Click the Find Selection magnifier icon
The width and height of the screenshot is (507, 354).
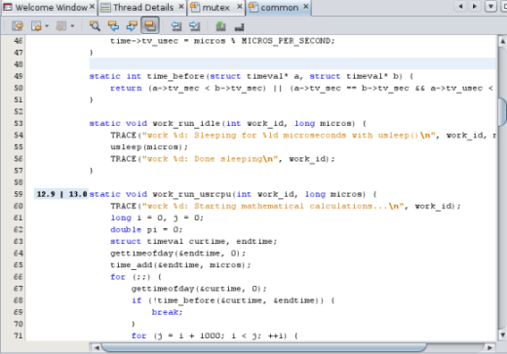pos(95,25)
